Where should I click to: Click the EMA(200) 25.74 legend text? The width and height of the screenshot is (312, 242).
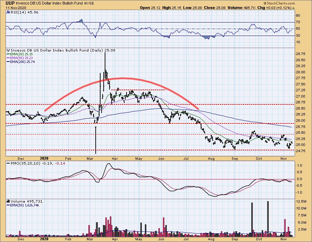[23, 62]
